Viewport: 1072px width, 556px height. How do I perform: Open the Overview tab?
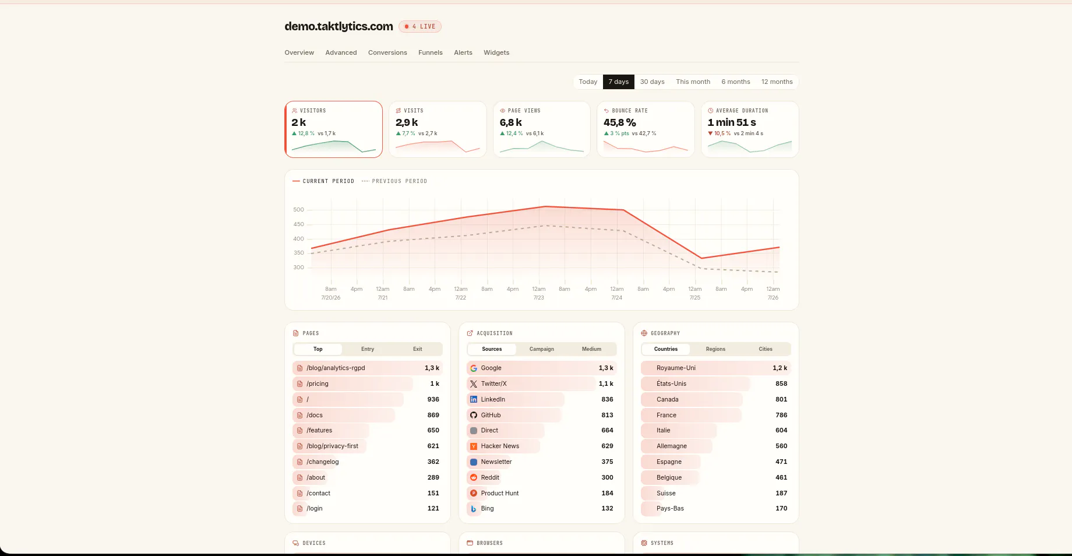click(299, 52)
